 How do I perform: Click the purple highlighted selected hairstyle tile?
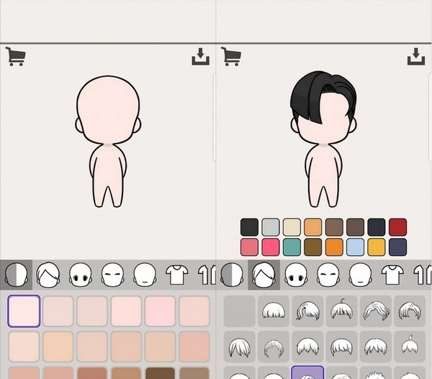307,373
